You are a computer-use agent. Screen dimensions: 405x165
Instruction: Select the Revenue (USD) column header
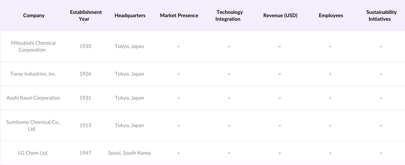280,15
